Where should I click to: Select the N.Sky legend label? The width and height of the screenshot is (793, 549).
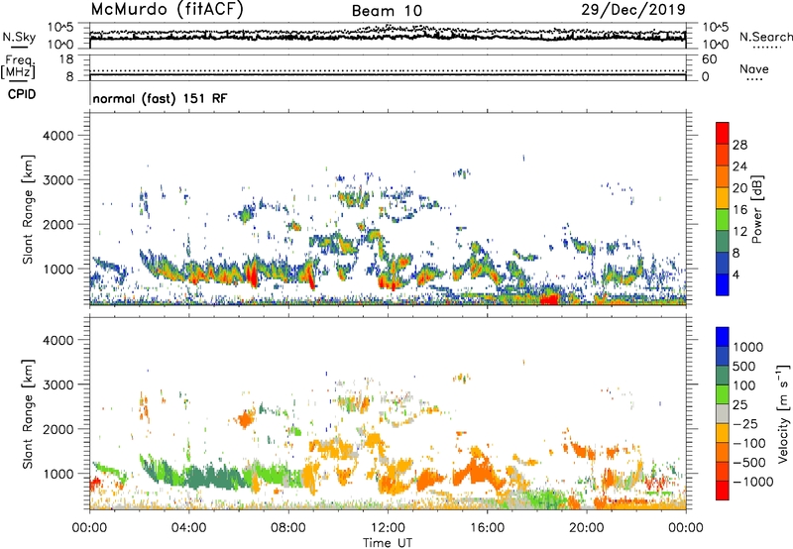[19, 37]
